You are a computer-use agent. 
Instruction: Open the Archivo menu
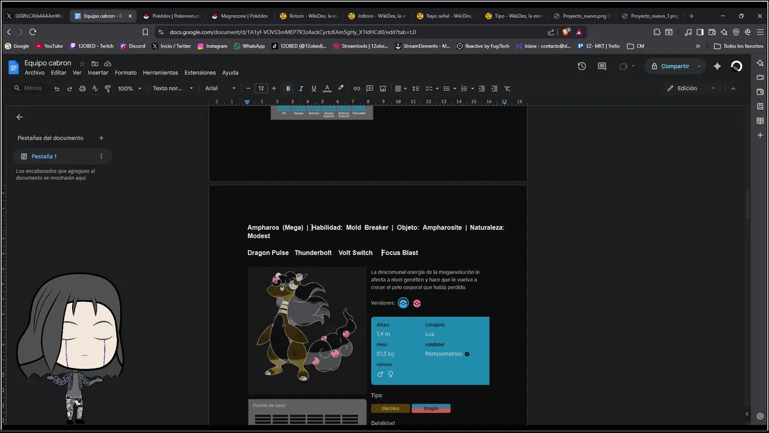[x=34, y=73]
